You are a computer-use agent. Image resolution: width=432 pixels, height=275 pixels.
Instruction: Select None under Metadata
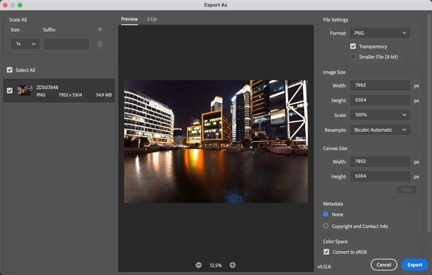pos(325,214)
